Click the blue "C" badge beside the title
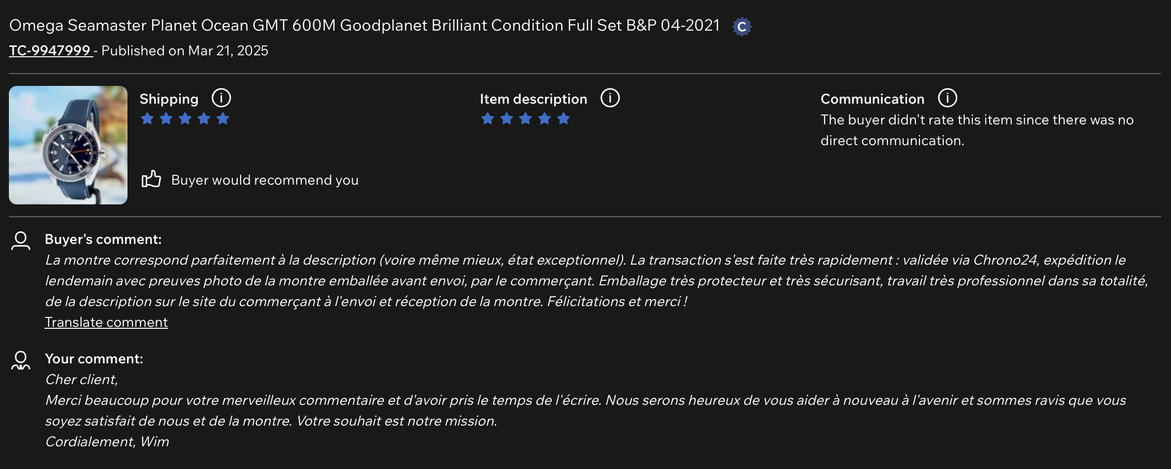Viewport: 1171px width, 469px height. (742, 27)
